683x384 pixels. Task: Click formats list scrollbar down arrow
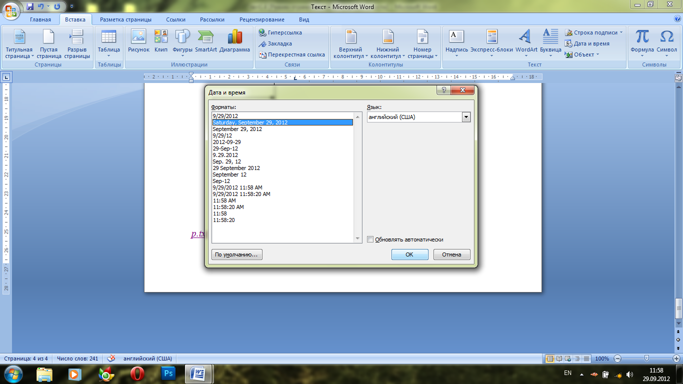(x=357, y=239)
